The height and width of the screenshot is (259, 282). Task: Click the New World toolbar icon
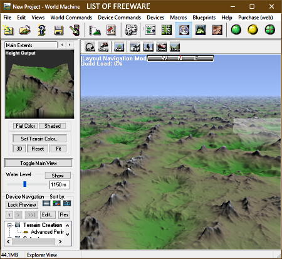[x=9, y=30]
